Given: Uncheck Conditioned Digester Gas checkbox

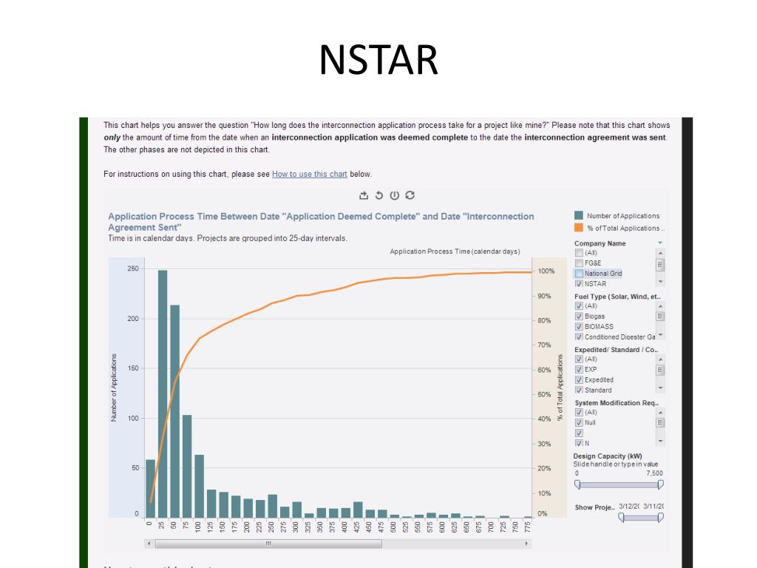Looking at the screenshot, I should (579, 337).
